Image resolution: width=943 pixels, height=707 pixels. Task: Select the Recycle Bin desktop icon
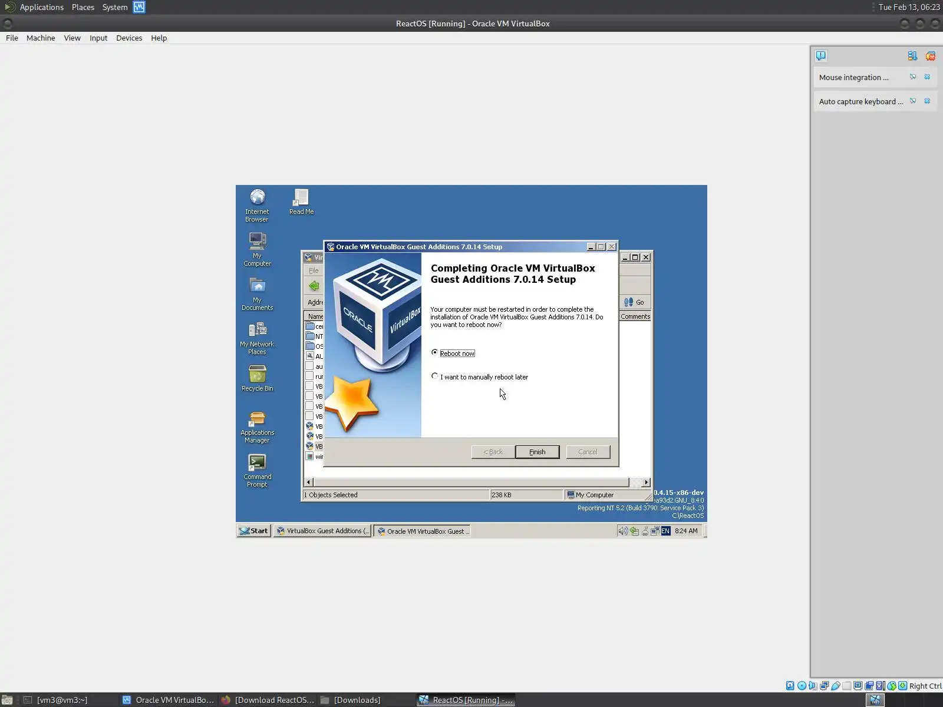pos(257,378)
